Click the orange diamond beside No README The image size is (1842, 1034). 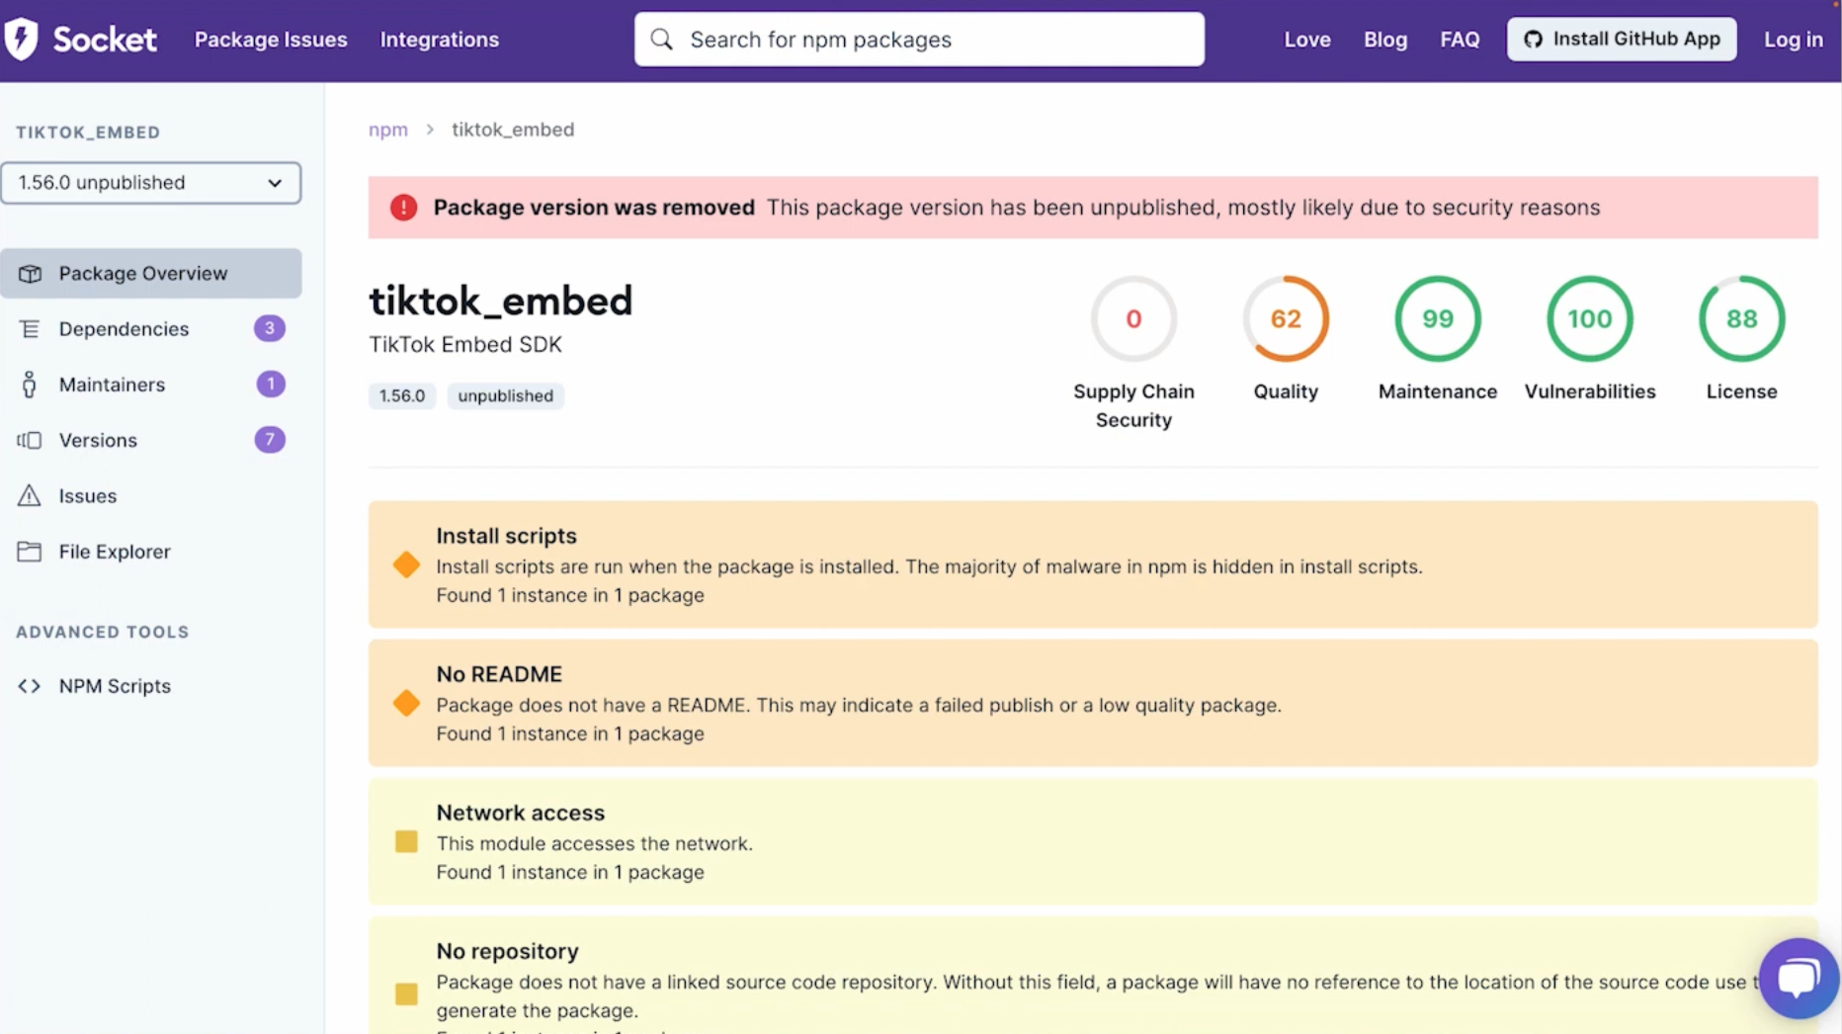[x=406, y=704]
